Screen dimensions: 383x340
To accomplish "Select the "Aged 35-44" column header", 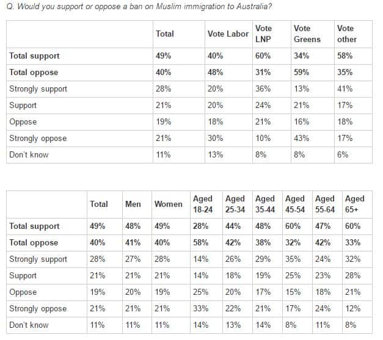I will click(265, 204).
